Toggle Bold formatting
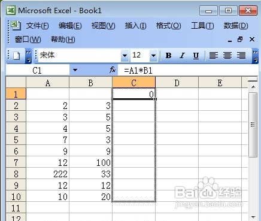Screen dimensions: 261x221 click(x=168, y=56)
